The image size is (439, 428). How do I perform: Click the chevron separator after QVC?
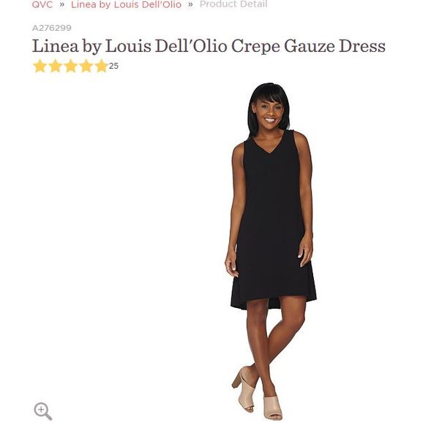(x=62, y=4)
